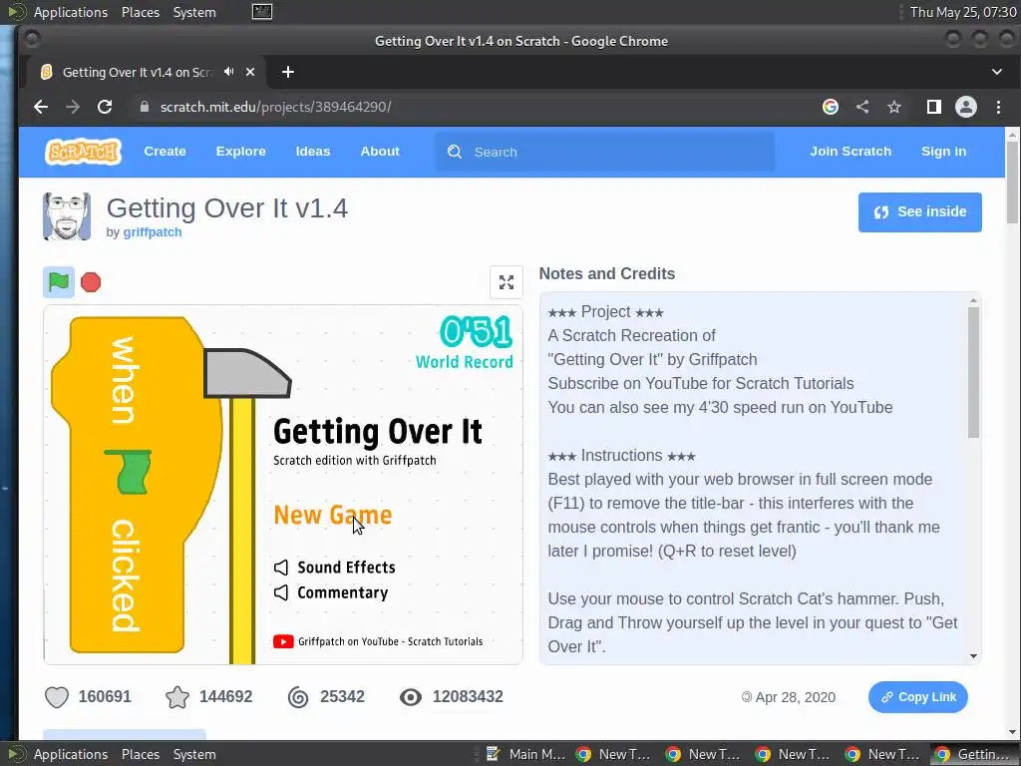The image size is (1021, 766).
Task: Click the eye views icon
Action: [x=410, y=697]
